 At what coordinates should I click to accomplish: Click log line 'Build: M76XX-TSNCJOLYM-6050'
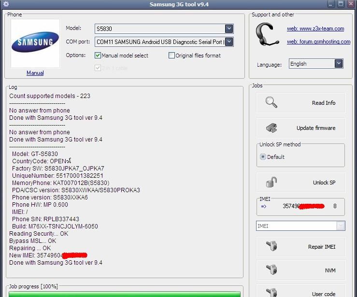coord(55,226)
